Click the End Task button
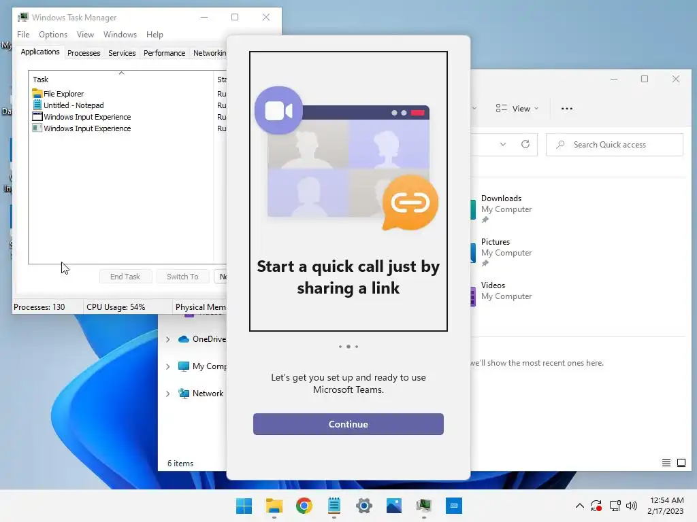The image size is (697, 522). (x=125, y=277)
